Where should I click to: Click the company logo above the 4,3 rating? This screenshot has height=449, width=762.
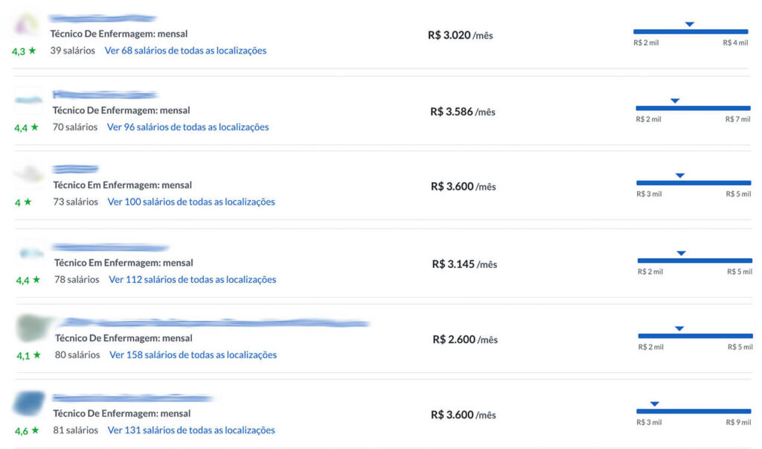(27, 25)
